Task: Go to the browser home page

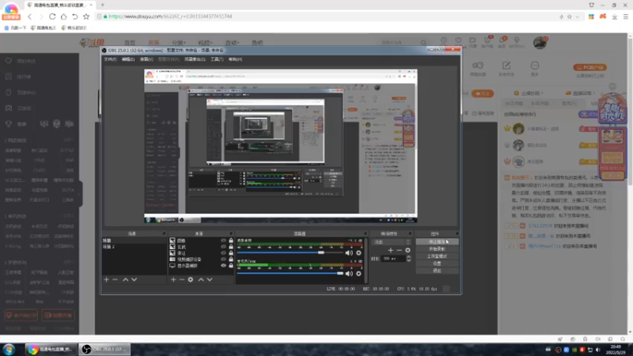Action: pyautogui.click(x=63, y=17)
